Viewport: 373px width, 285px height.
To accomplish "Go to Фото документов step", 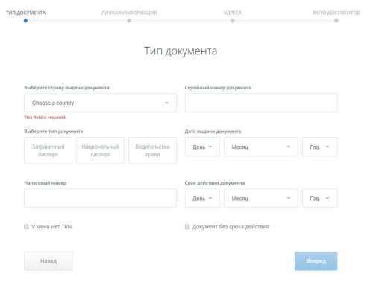I will pyautogui.click(x=336, y=13).
